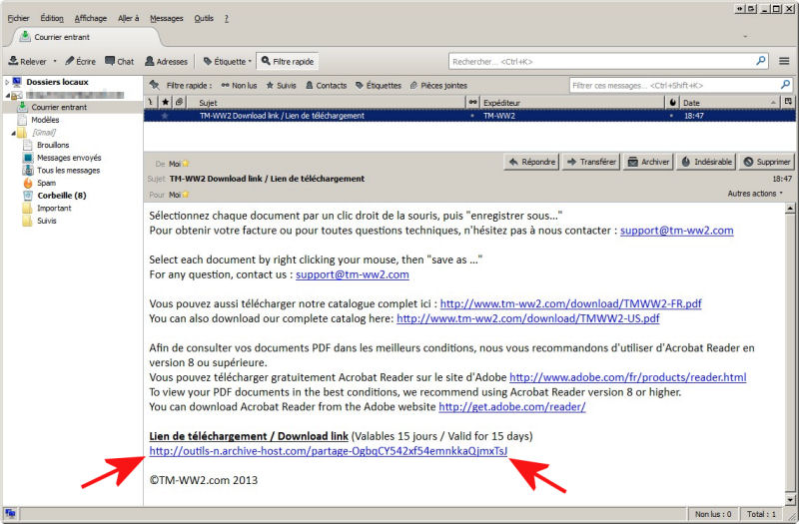Image resolution: width=799 pixels, height=524 pixels.
Task: Click the Corbeille trash folder icon
Action: (x=27, y=196)
